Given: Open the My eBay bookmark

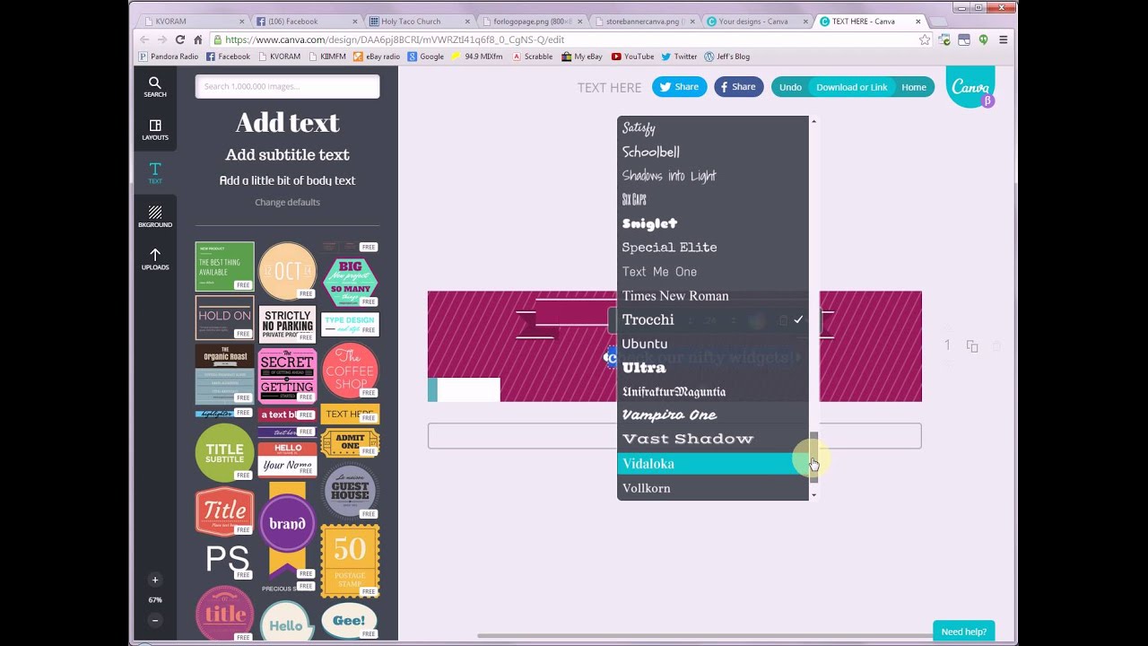Looking at the screenshot, I should pyautogui.click(x=582, y=57).
